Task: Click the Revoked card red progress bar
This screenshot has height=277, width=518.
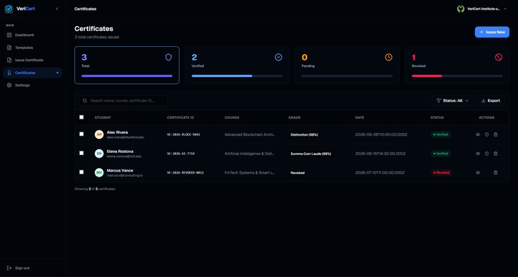Action: (x=427, y=76)
